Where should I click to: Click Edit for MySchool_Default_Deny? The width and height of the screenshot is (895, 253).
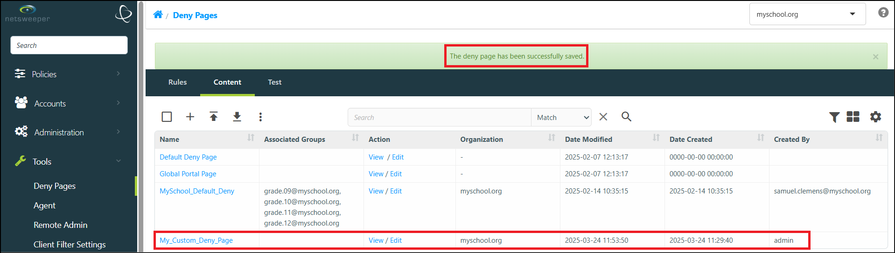(396, 191)
